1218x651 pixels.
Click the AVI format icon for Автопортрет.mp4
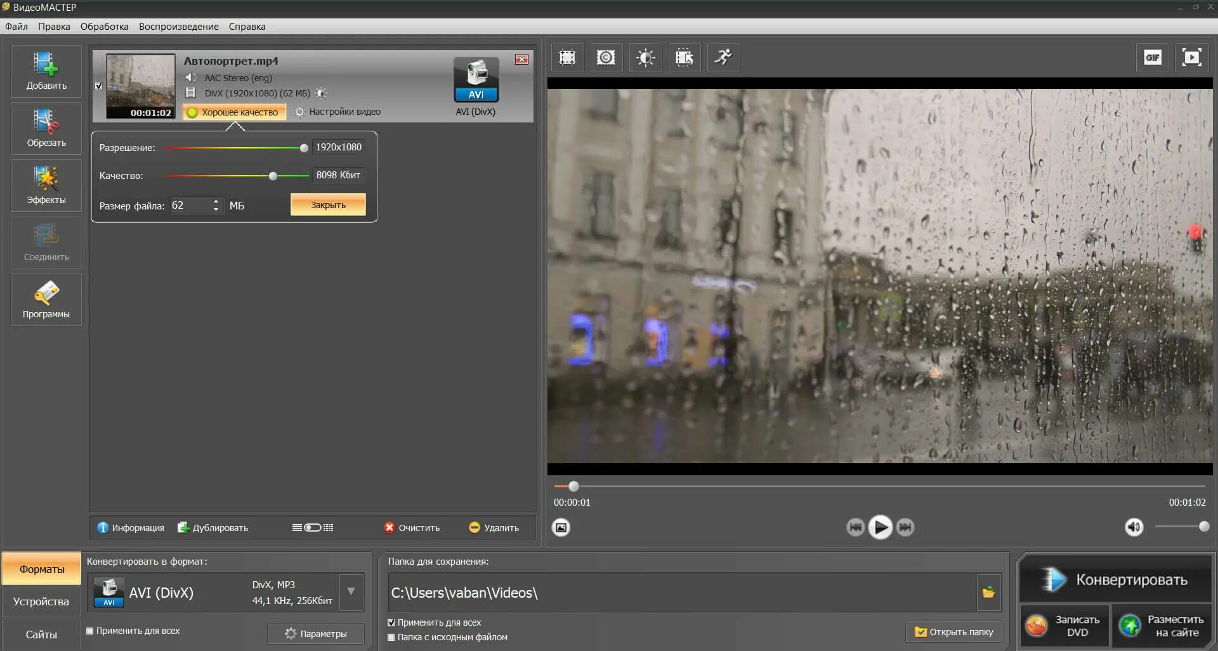point(476,80)
